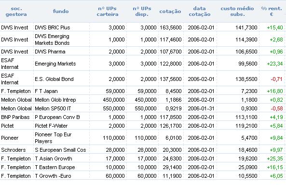
Task: Click the Pictet manager cell
Action: point(7,126)
